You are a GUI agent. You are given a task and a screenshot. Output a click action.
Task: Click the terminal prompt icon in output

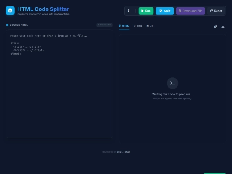pos(172,83)
